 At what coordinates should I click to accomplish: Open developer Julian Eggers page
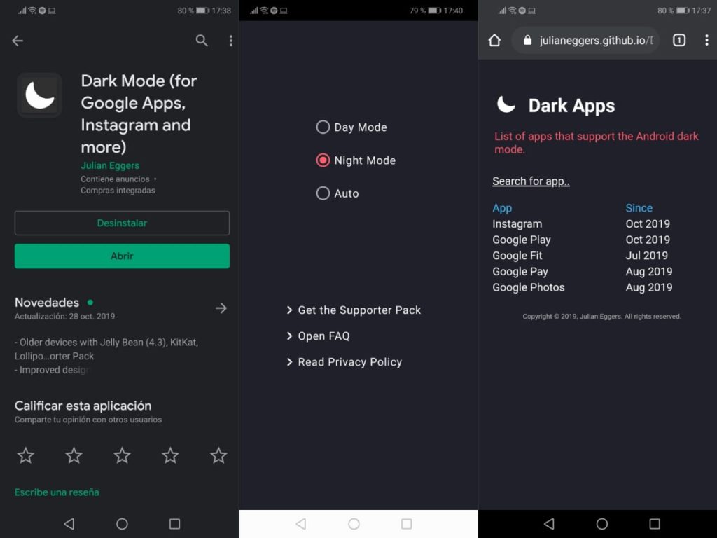click(x=110, y=165)
